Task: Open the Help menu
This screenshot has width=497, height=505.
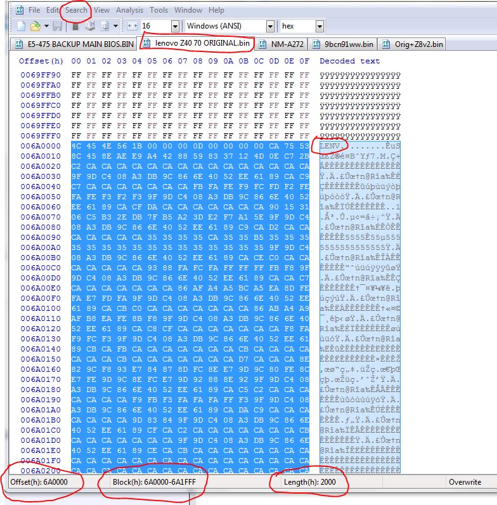Action: coord(216,10)
